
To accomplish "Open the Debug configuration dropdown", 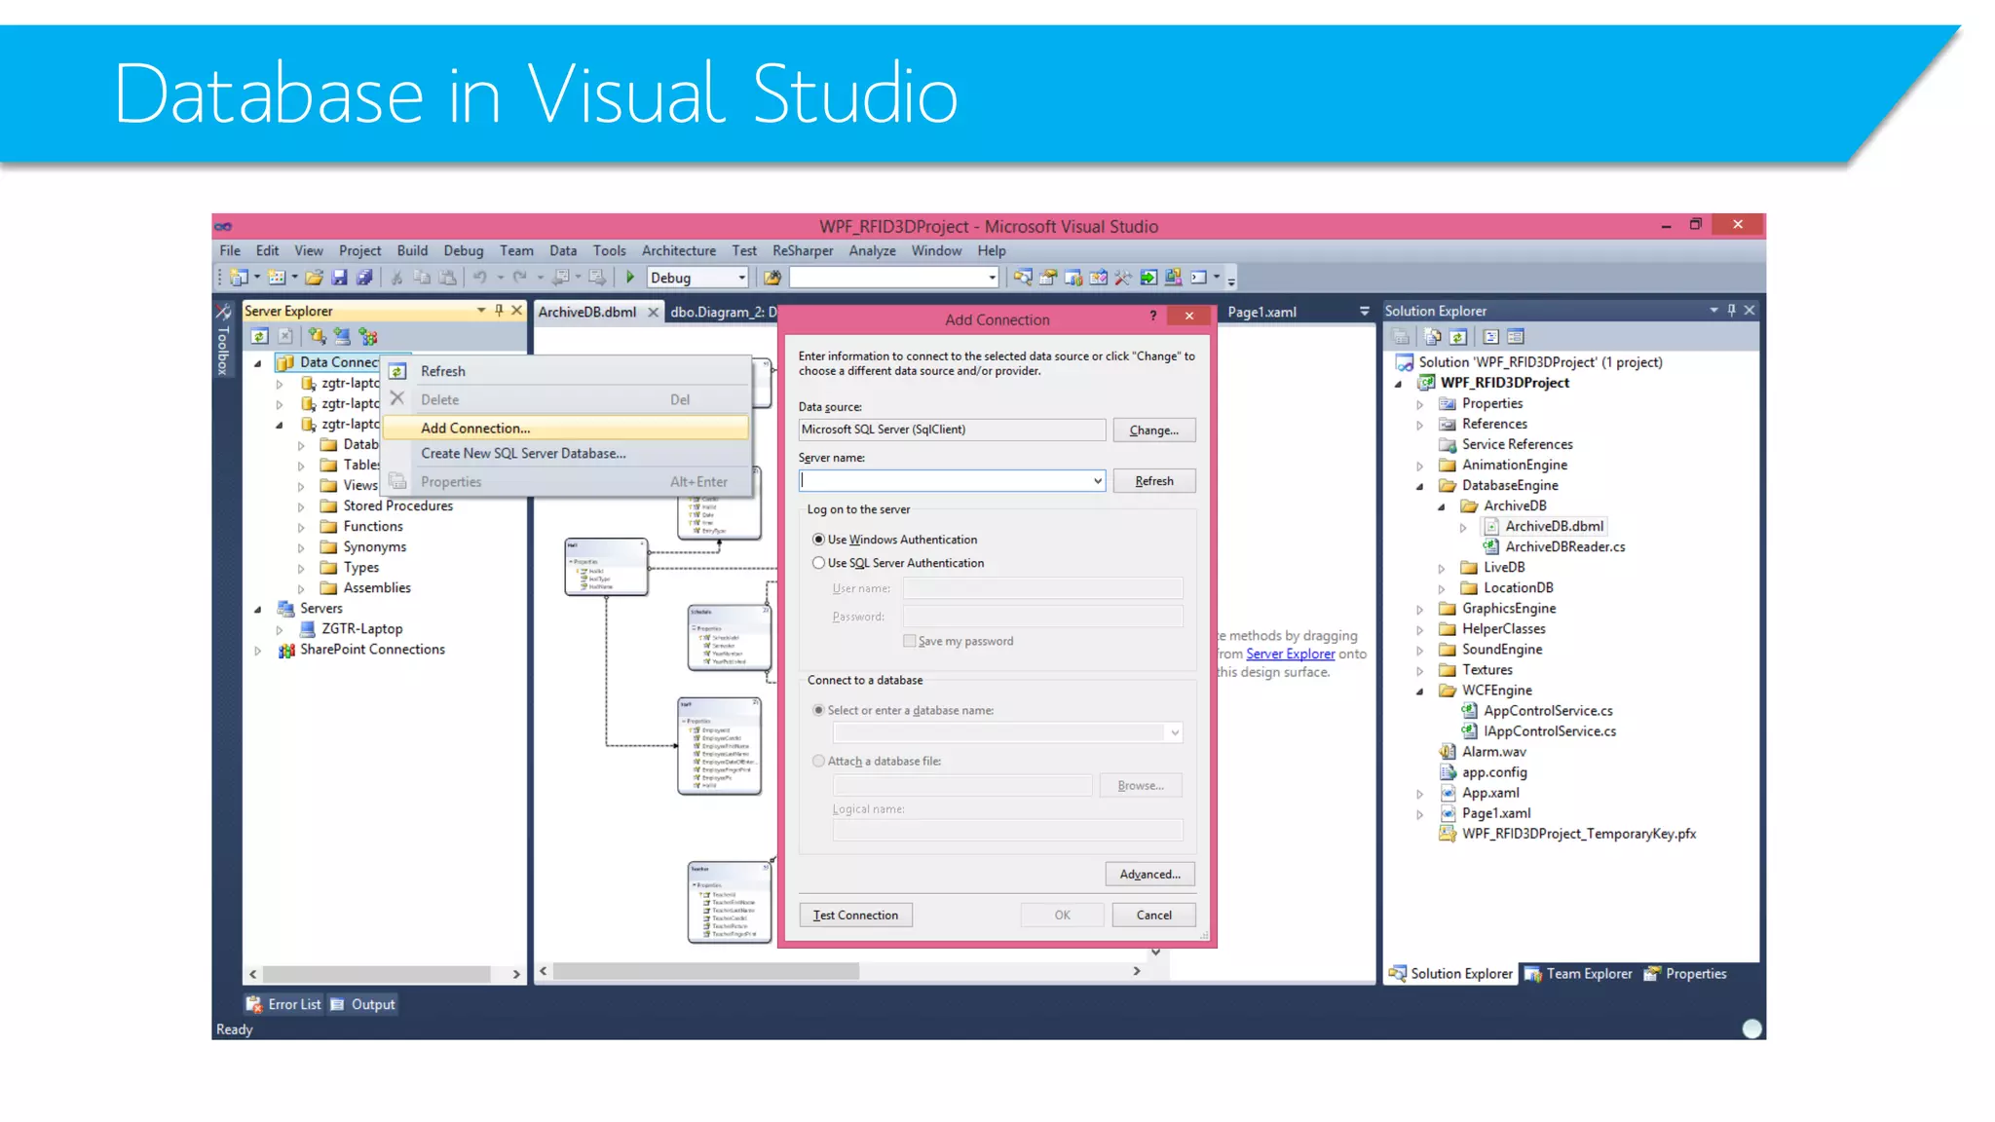I will coord(741,278).
